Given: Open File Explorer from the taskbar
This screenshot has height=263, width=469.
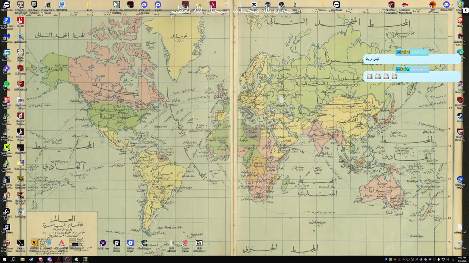Looking at the screenshot, I should tap(22, 259).
